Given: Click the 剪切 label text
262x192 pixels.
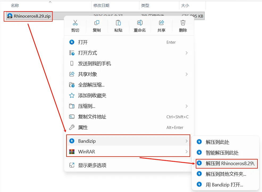Looking at the screenshot, I should tap(75, 30).
